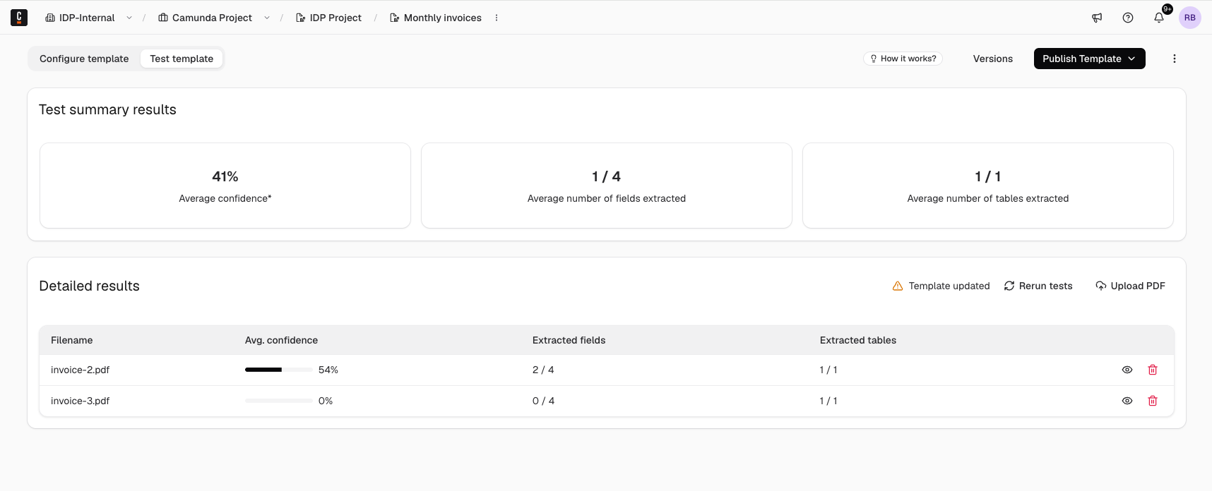This screenshot has width=1212, height=491.
Task: Click the Avg. confidence column header
Action: (x=281, y=340)
